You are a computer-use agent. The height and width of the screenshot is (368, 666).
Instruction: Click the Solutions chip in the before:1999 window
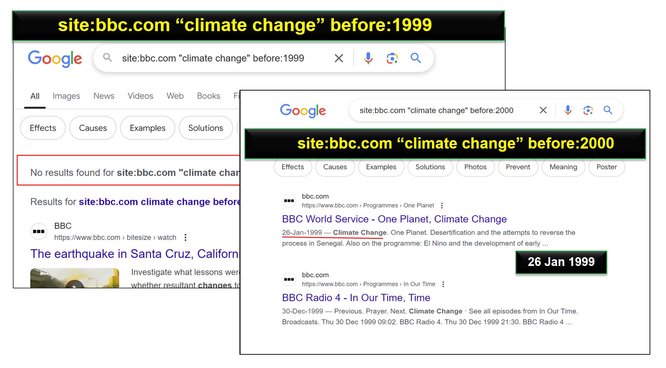[206, 128]
